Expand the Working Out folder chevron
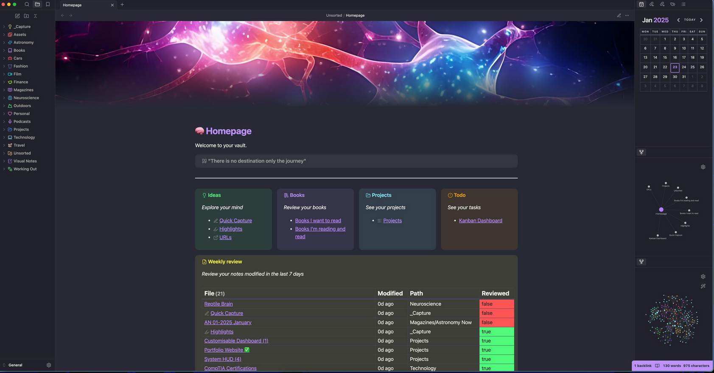 tap(4, 169)
